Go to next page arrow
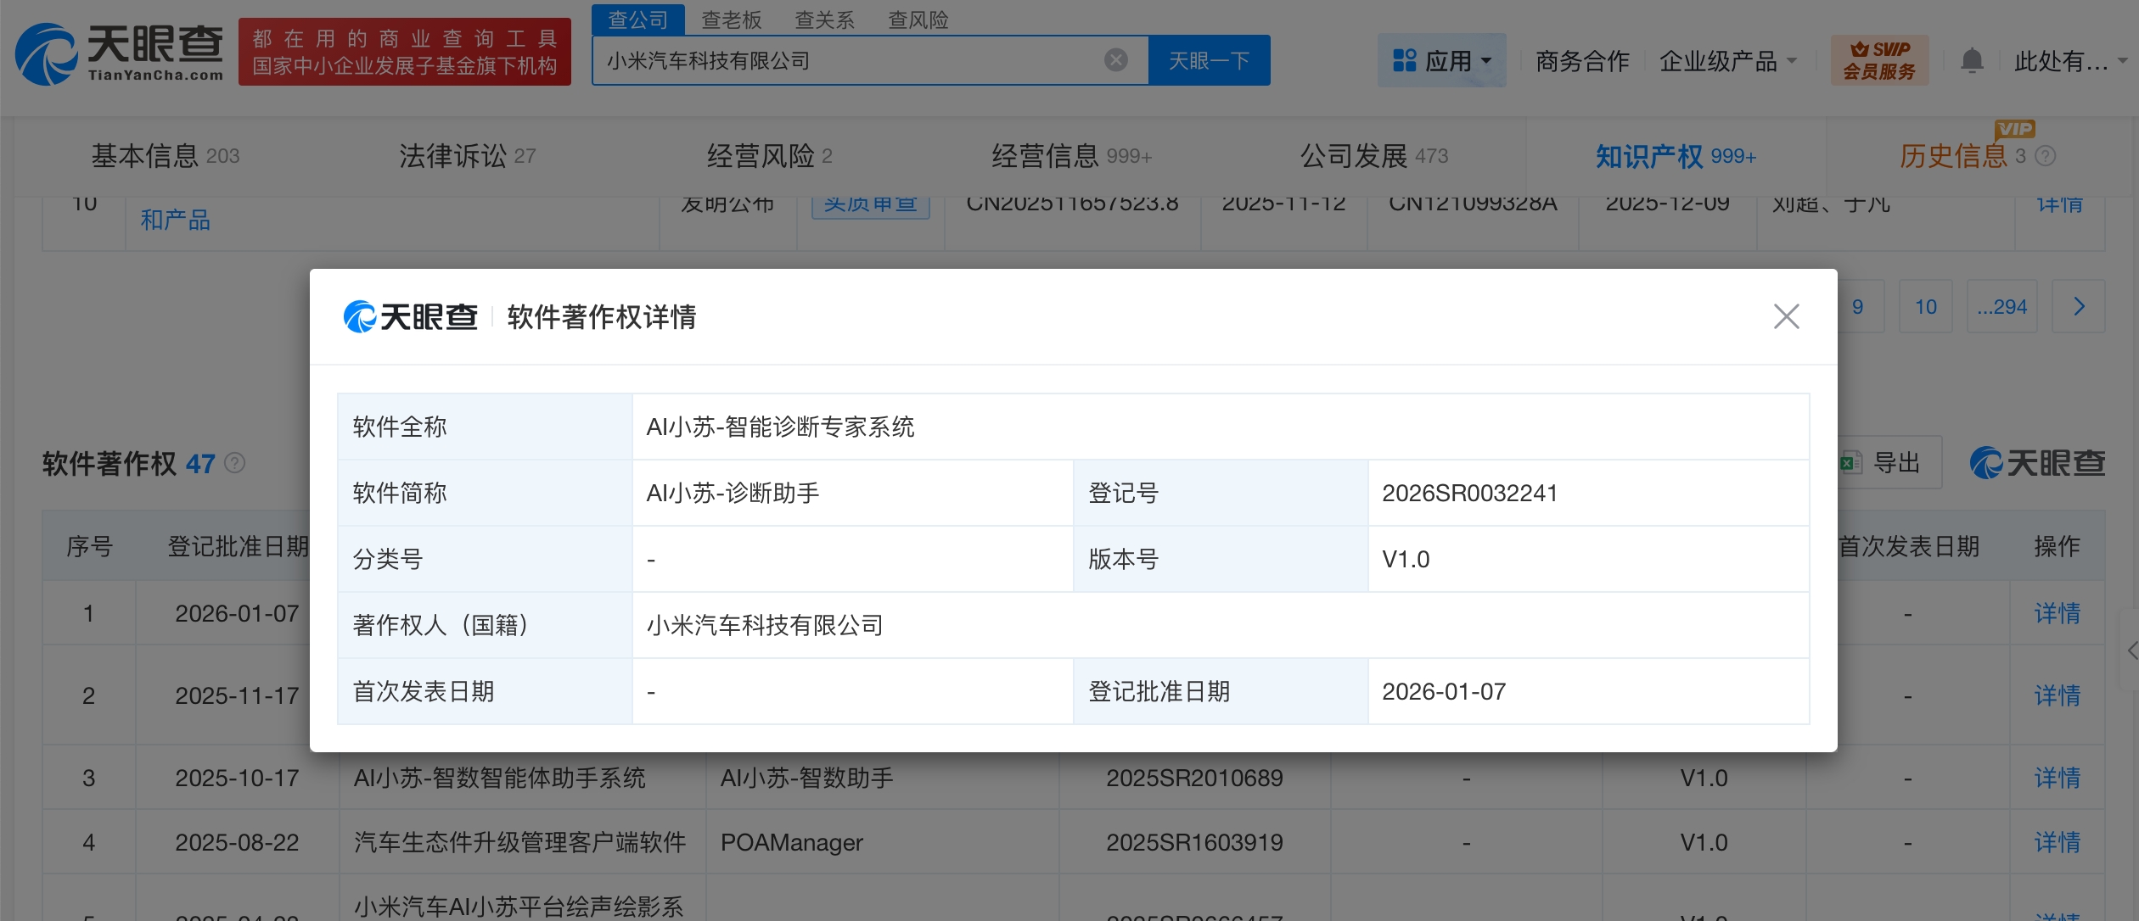Screen dimensions: 2139x921 (2078, 307)
